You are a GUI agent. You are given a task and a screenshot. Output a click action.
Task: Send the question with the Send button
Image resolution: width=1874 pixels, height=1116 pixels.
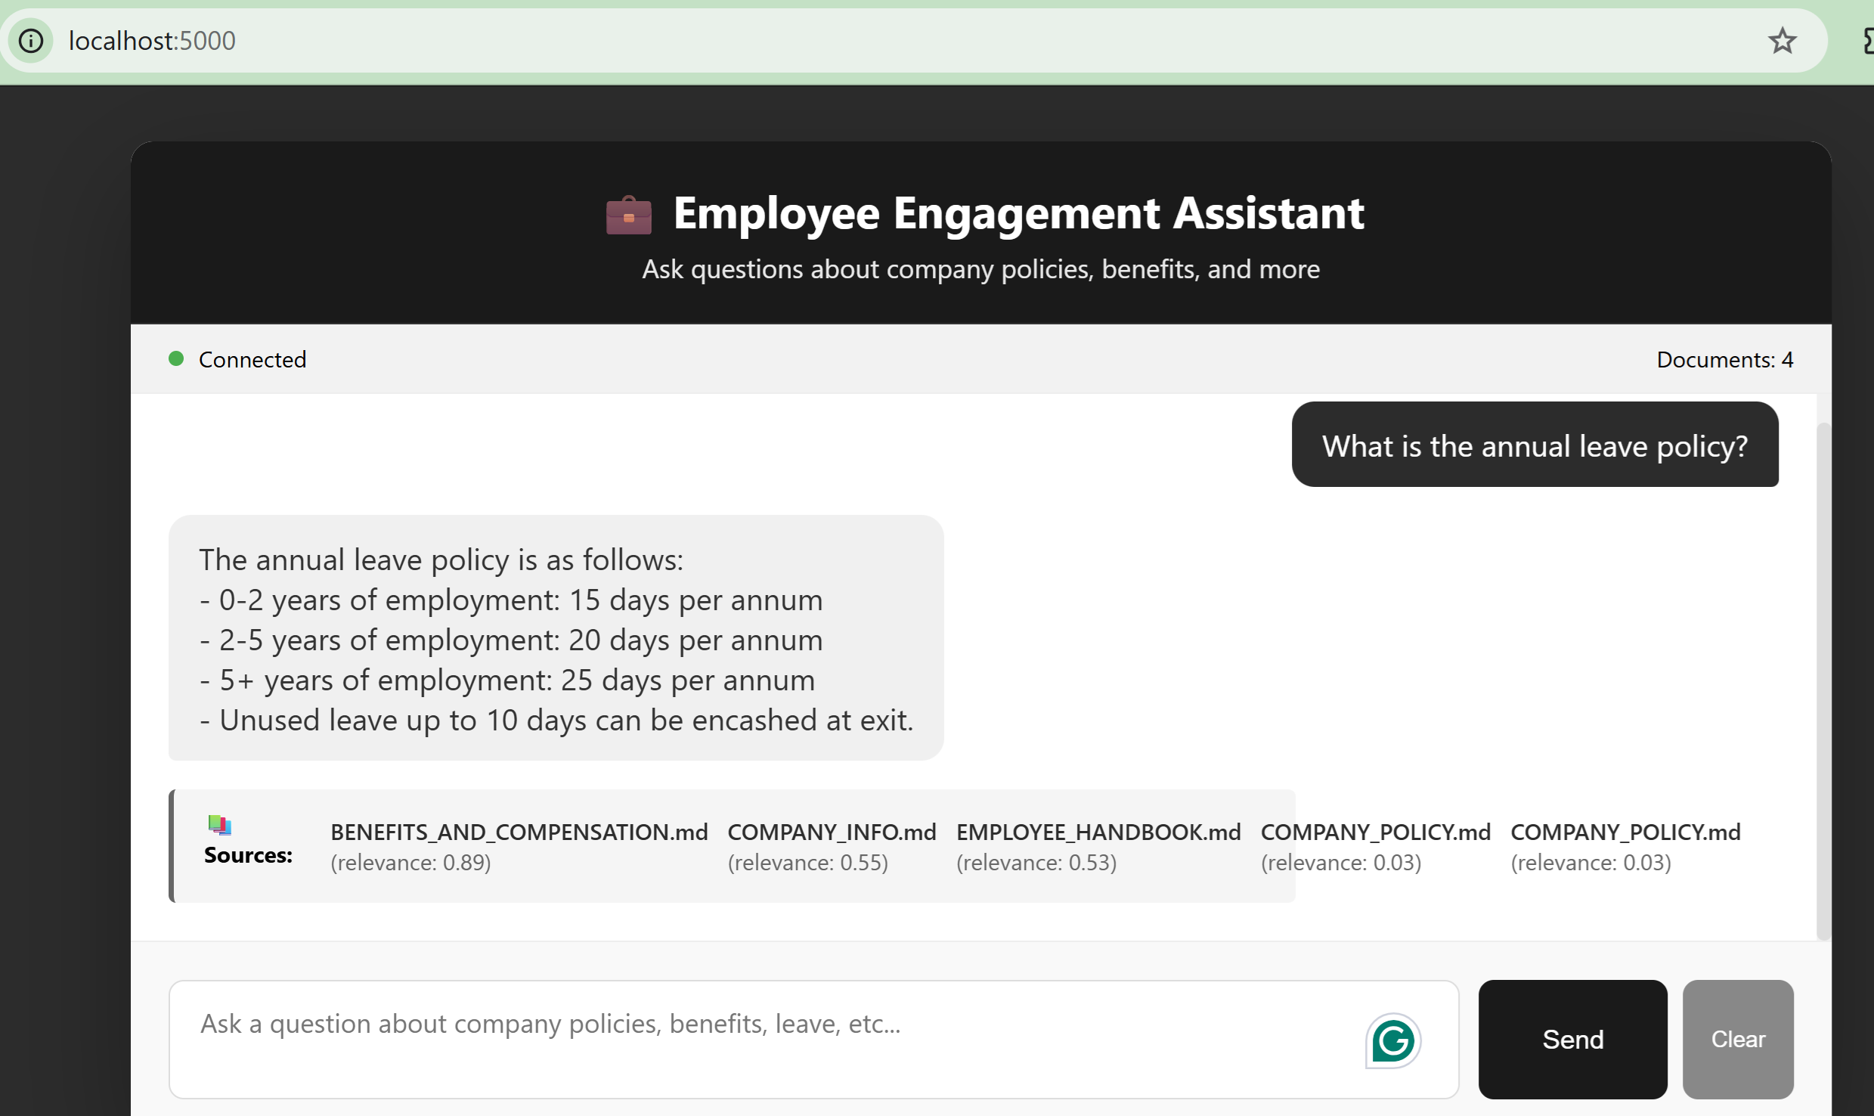pyautogui.click(x=1572, y=1040)
